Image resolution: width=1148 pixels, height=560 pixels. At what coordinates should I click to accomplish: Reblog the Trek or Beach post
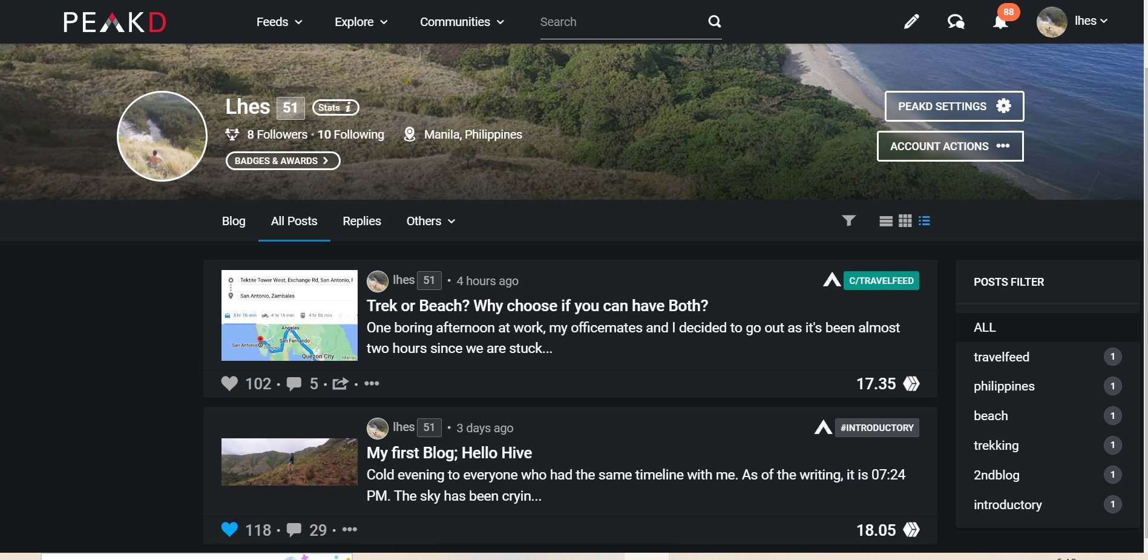(x=340, y=384)
